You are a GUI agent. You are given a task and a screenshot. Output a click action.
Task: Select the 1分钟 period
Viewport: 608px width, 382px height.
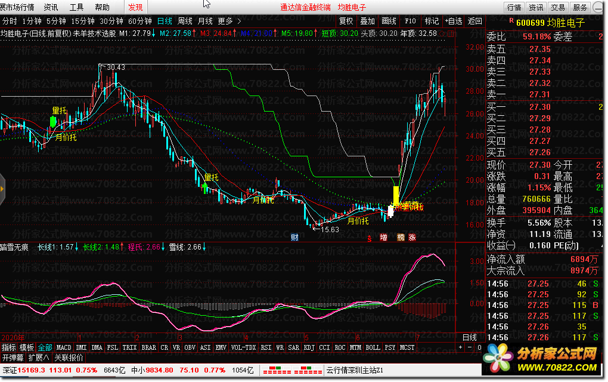click(x=32, y=21)
